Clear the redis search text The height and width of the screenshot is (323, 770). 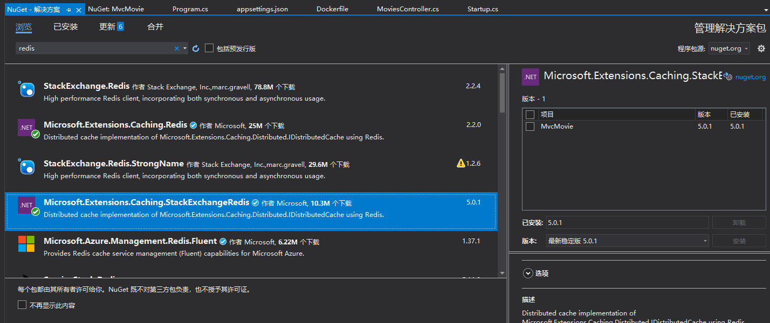pyautogui.click(x=176, y=48)
